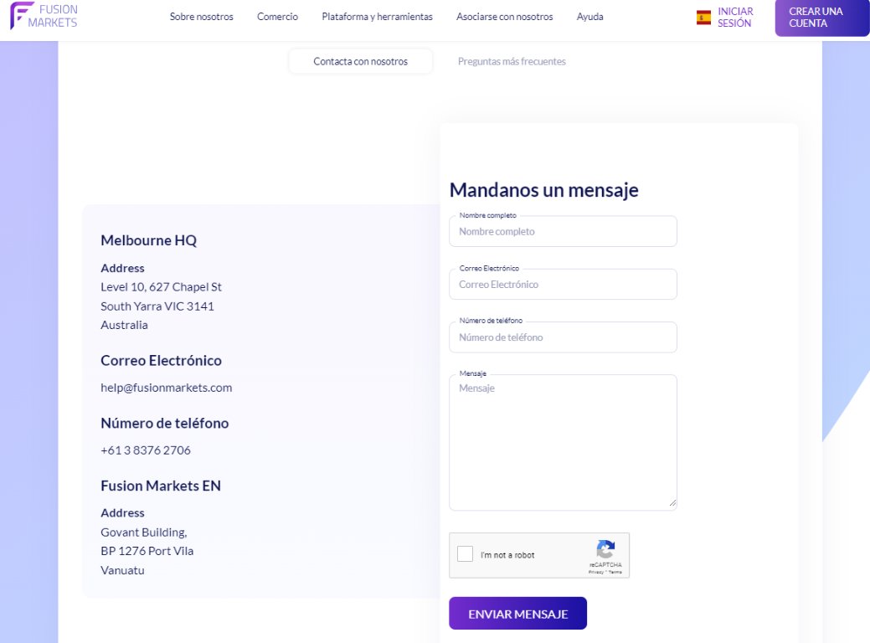Click the CREAR UNA CUENTA button

pos(821,18)
